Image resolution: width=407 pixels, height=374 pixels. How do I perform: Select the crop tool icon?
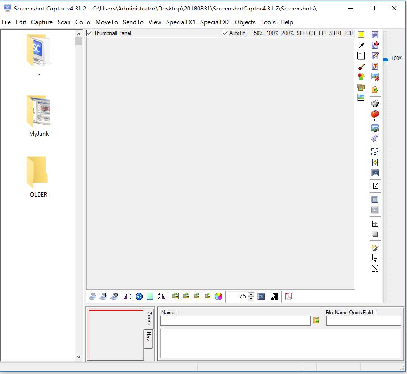click(375, 186)
